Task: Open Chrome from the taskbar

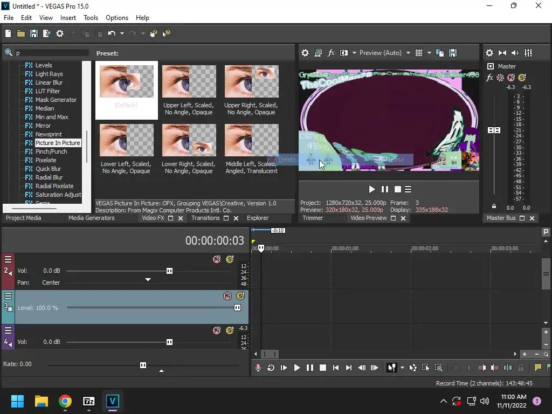Action: tap(65, 401)
